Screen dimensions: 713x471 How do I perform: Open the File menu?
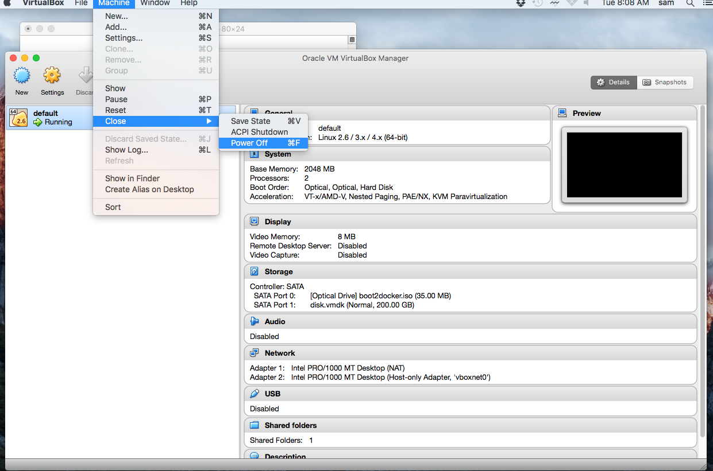point(81,3)
